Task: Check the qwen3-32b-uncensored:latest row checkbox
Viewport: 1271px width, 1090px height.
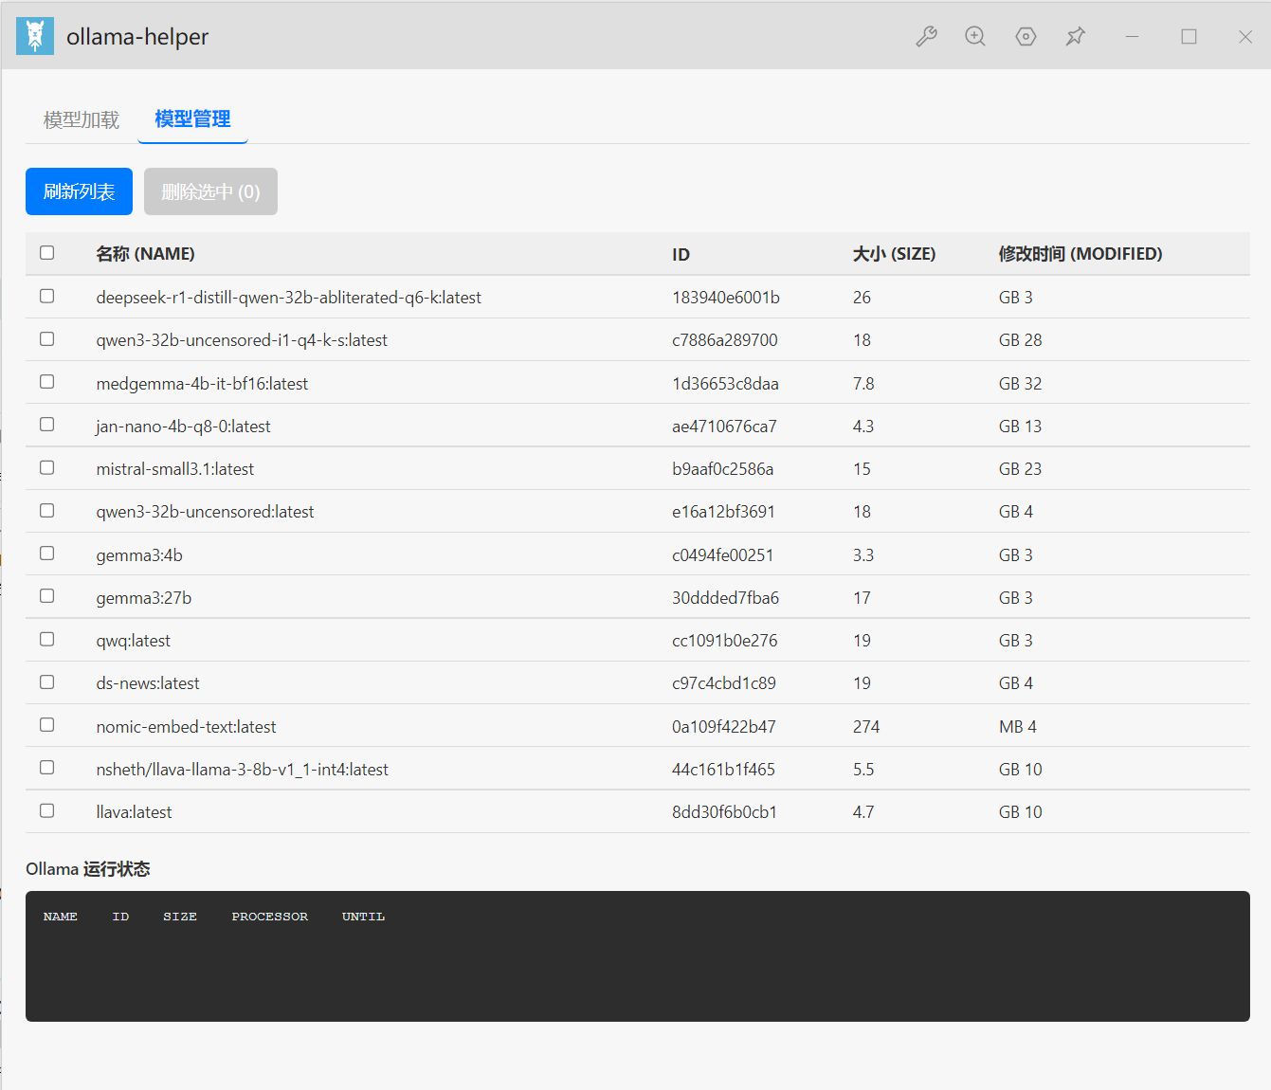Action: click(47, 511)
